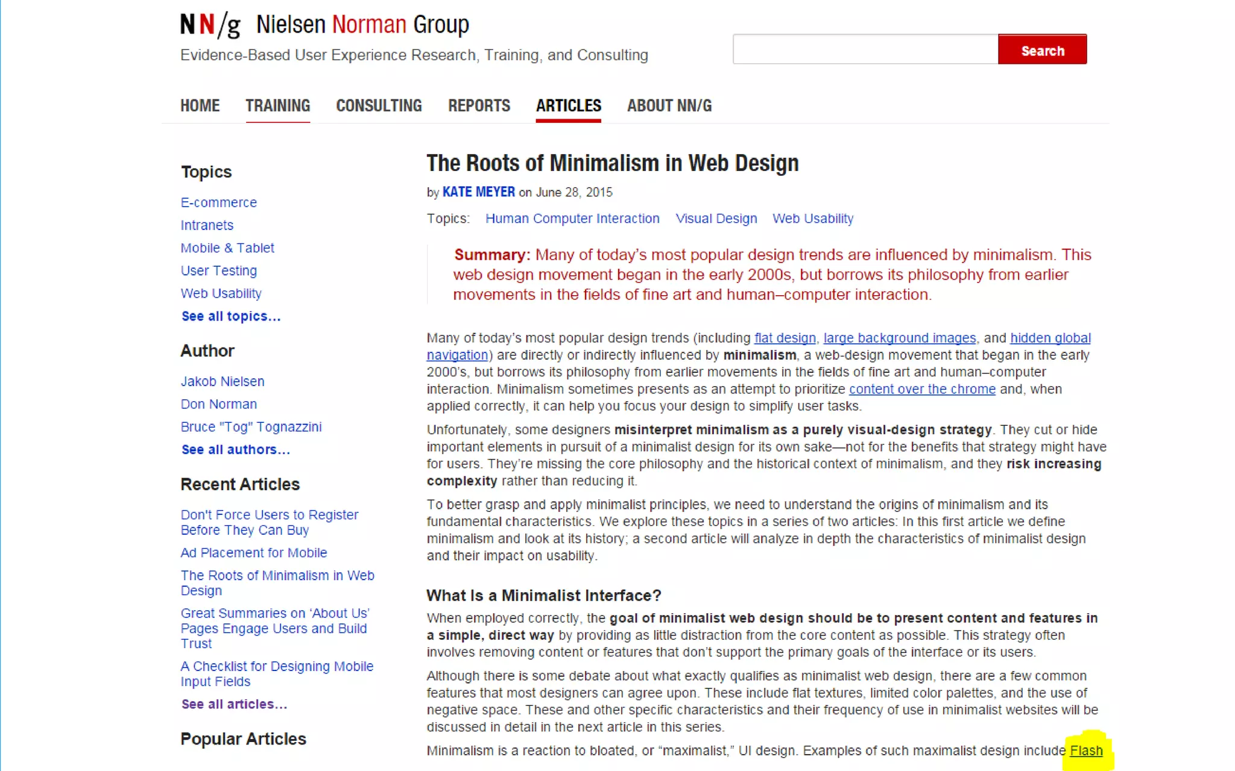The image size is (1235, 771).
Task: Expand See all authors list
Action: click(x=235, y=449)
